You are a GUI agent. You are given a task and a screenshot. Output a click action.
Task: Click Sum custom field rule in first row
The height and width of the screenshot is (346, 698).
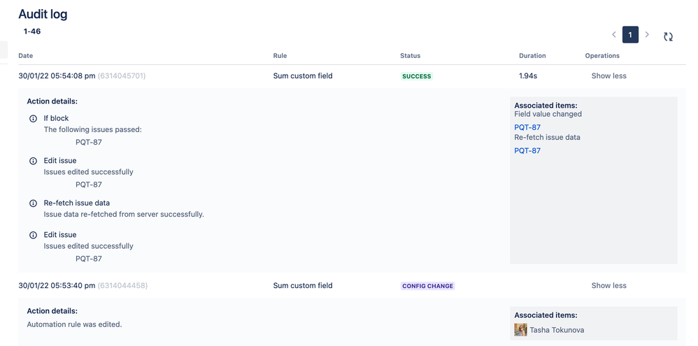pos(303,76)
